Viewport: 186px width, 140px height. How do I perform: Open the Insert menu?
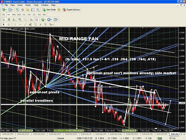point(20,5)
